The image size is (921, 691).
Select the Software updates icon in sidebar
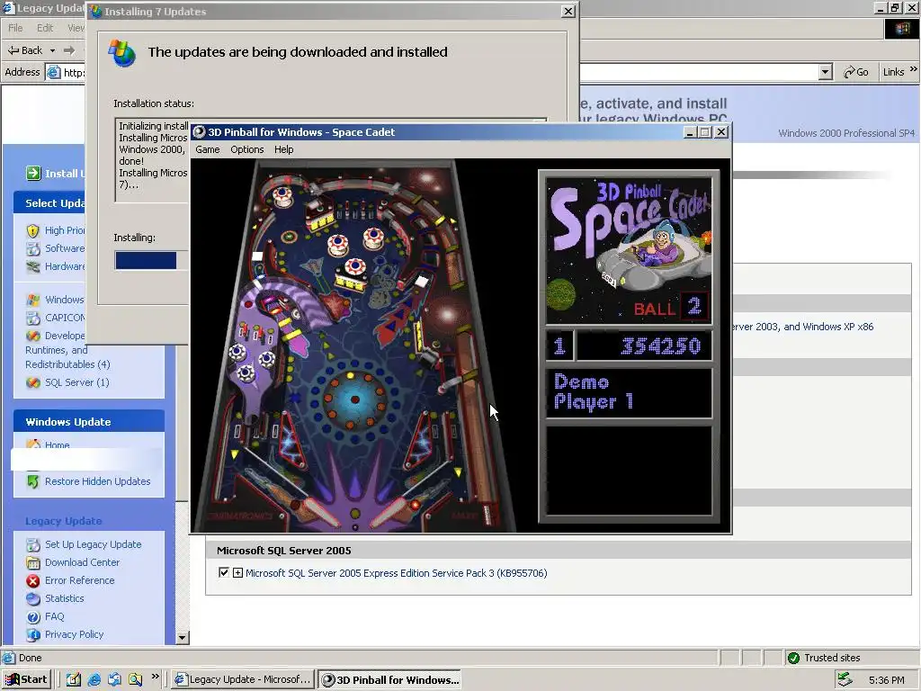tap(33, 248)
